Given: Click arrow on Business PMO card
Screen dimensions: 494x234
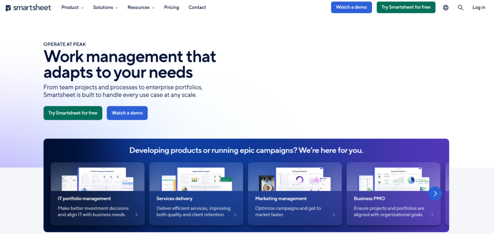Looking at the screenshot, I should [x=432, y=215].
